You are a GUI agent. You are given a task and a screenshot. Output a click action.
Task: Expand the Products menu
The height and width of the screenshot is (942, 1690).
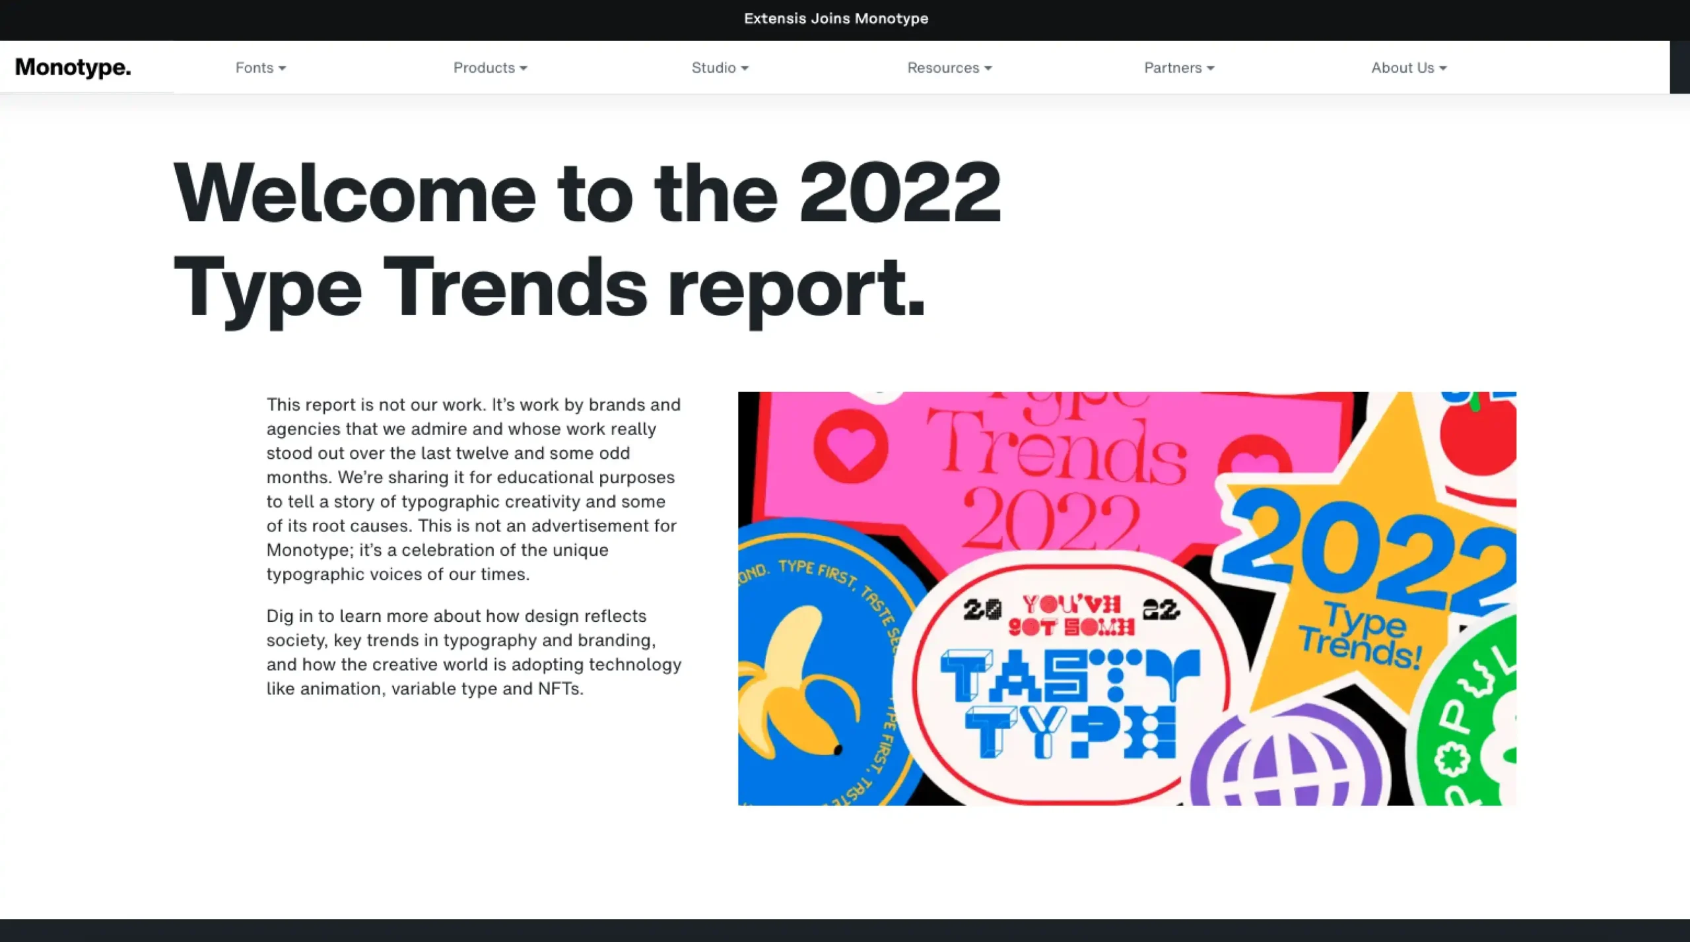(x=490, y=67)
